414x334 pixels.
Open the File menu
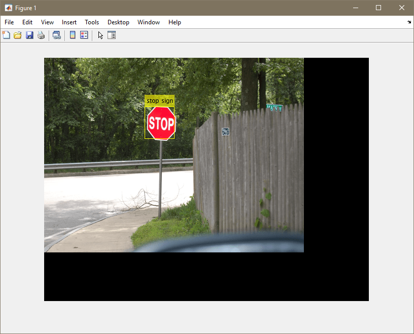click(x=9, y=22)
